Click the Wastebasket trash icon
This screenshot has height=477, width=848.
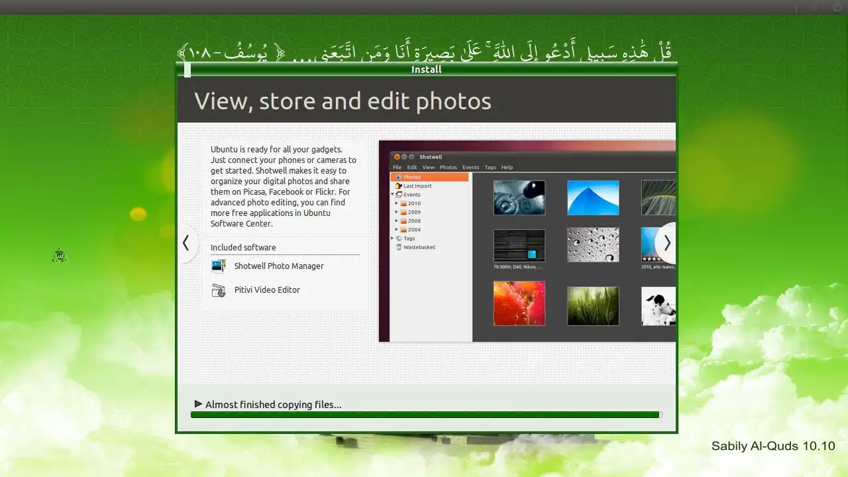[x=399, y=247]
